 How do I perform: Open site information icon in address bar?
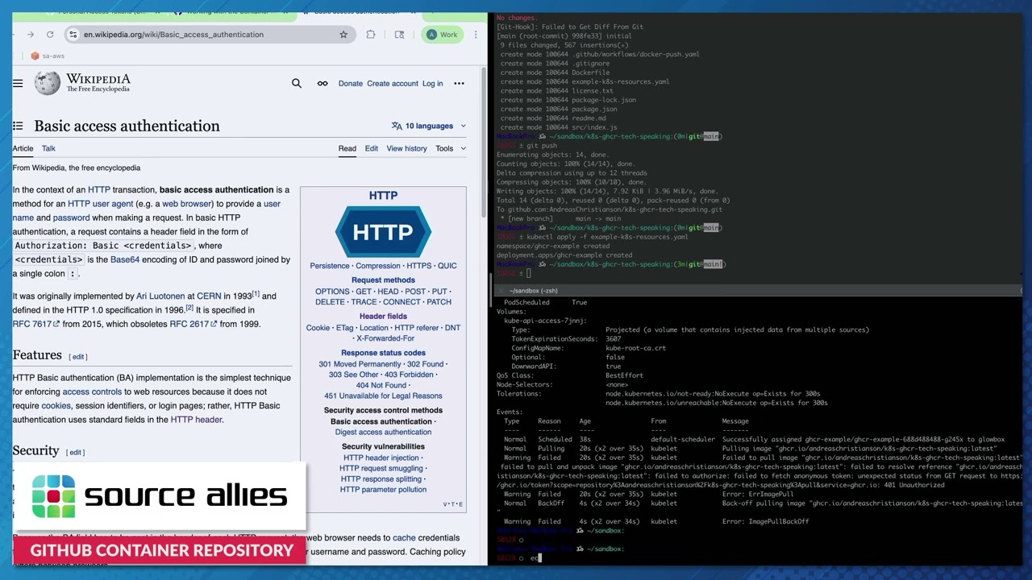(x=73, y=35)
